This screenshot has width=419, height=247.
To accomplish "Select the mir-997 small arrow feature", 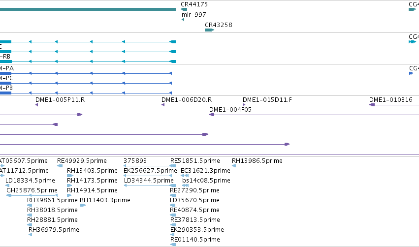I will click(183, 20).
